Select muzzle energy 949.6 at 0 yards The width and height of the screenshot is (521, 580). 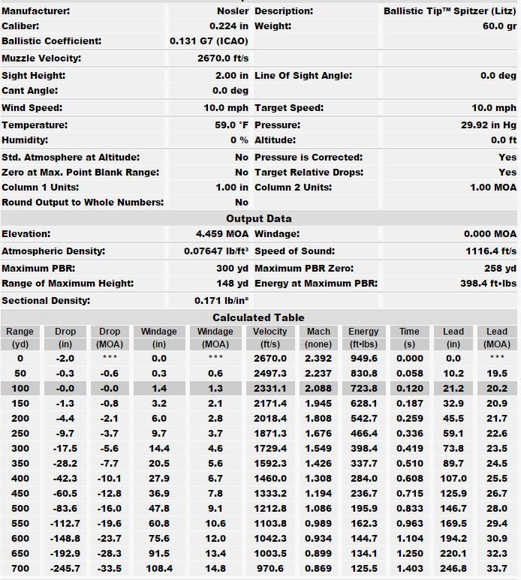click(364, 359)
